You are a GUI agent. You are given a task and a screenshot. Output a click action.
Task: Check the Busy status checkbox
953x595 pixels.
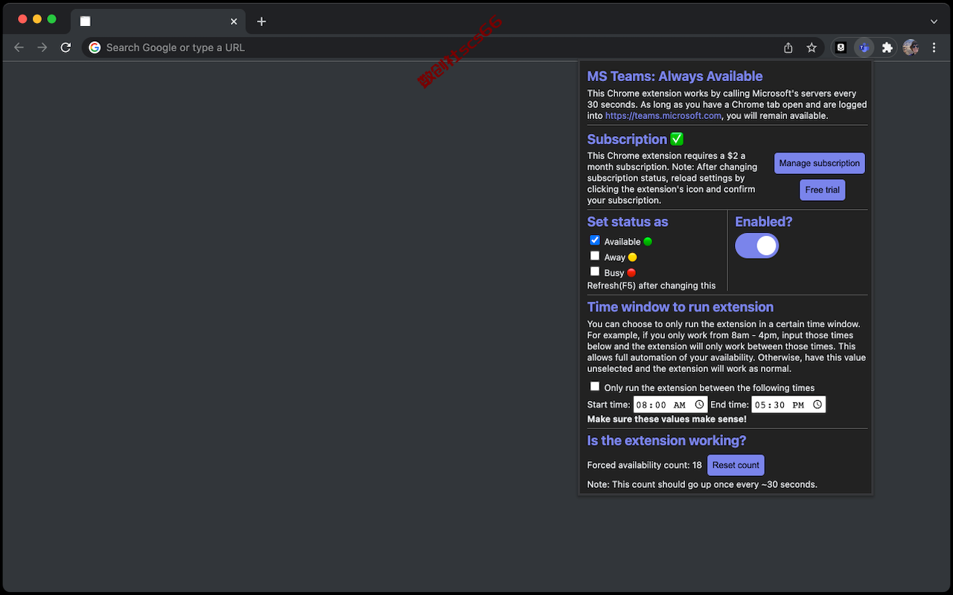(595, 271)
